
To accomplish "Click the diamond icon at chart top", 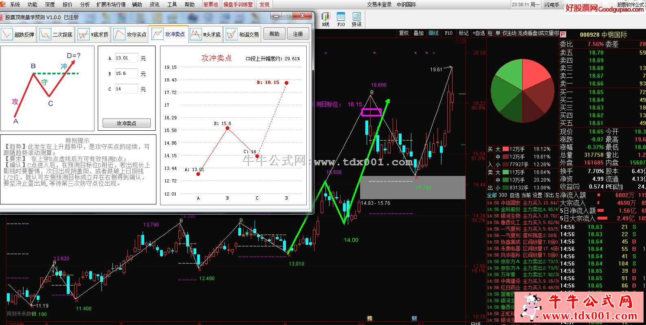I will coord(457,41).
